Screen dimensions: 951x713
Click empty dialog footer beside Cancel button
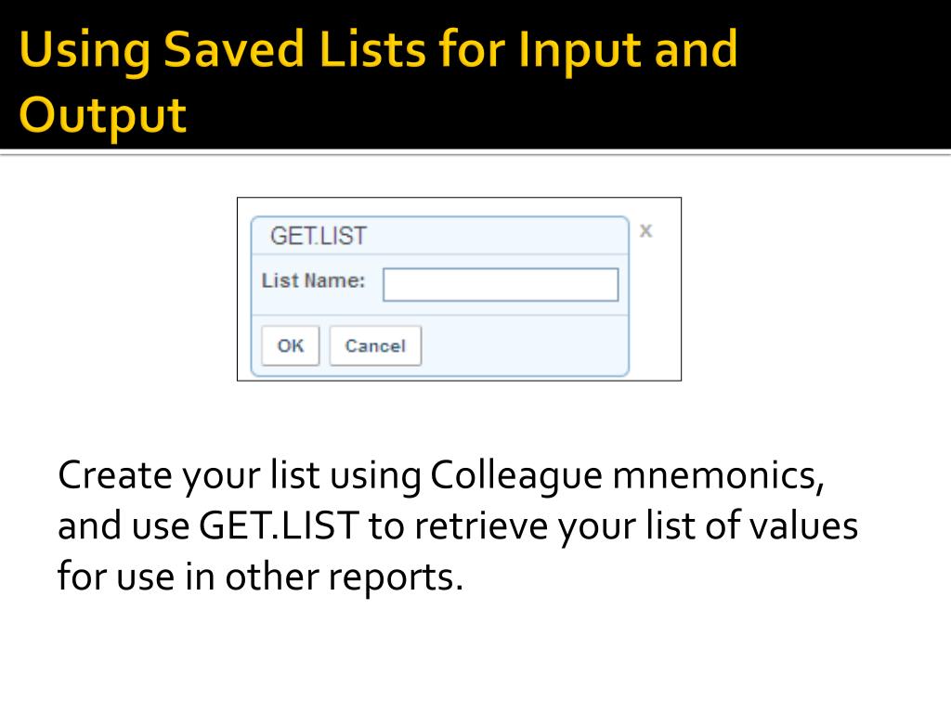[525, 345]
